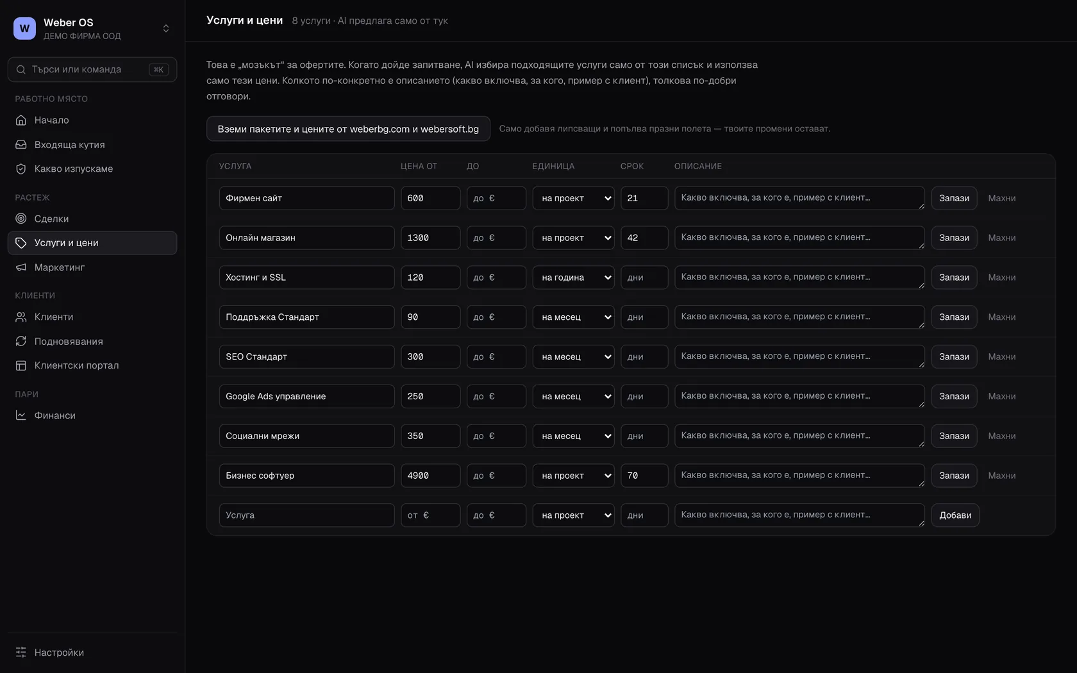
Task: Go to Входяща кутия
Action: pyautogui.click(x=92, y=144)
